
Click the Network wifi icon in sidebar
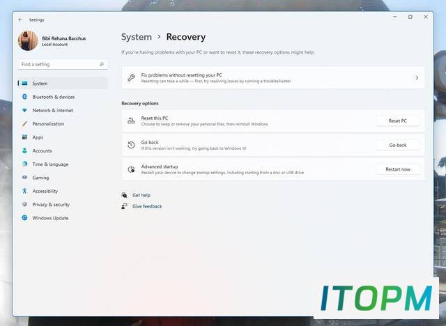click(25, 110)
